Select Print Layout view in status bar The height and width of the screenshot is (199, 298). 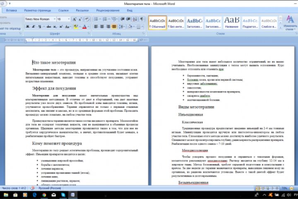(258, 188)
